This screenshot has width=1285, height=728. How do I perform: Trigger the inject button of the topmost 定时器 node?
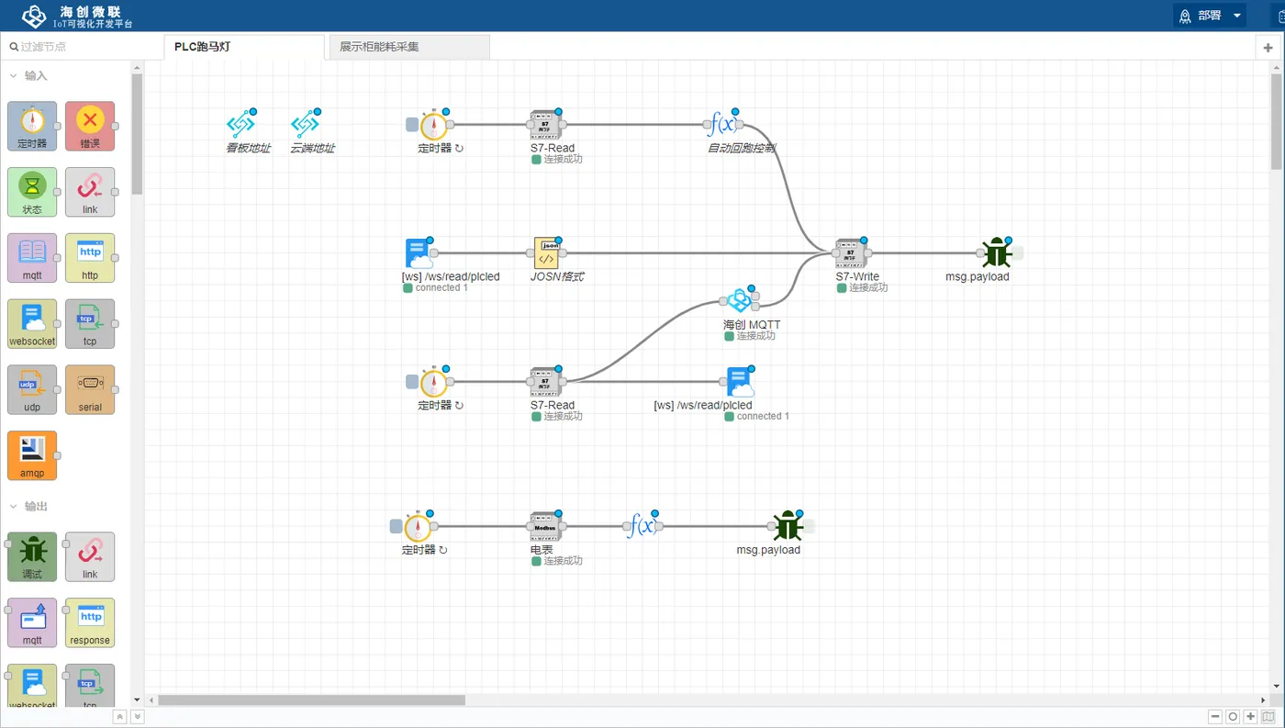tap(412, 125)
